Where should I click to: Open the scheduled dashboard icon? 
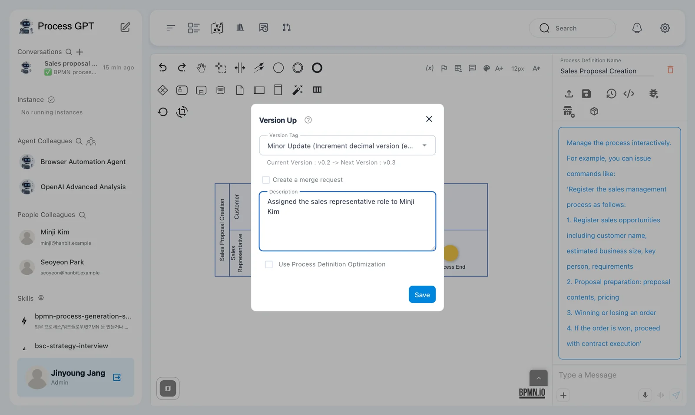264,28
